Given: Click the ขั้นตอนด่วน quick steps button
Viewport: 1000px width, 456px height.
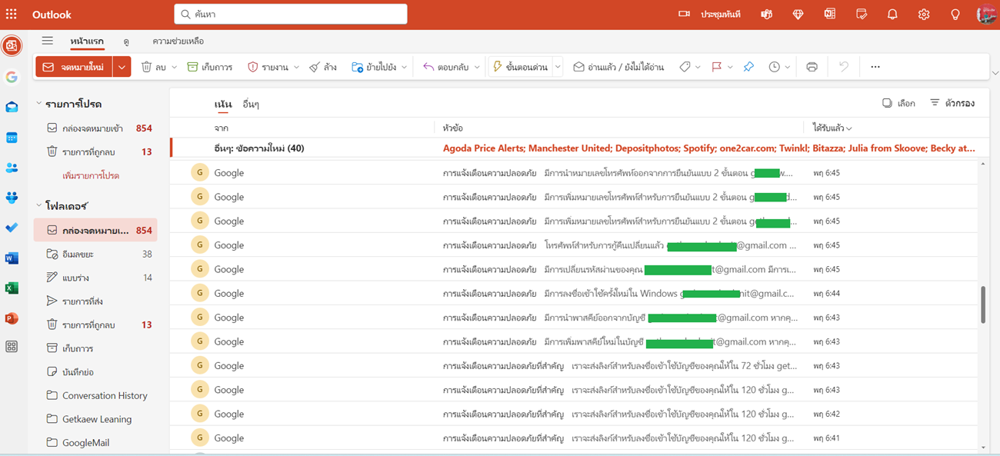Looking at the screenshot, I should tap(520, 67).
